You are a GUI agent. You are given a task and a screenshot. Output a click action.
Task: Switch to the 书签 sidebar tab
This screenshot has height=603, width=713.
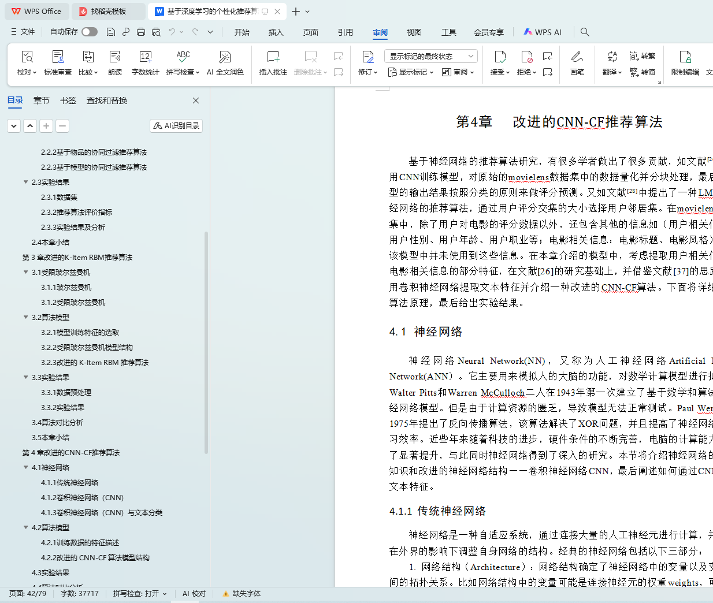[68, 100]
